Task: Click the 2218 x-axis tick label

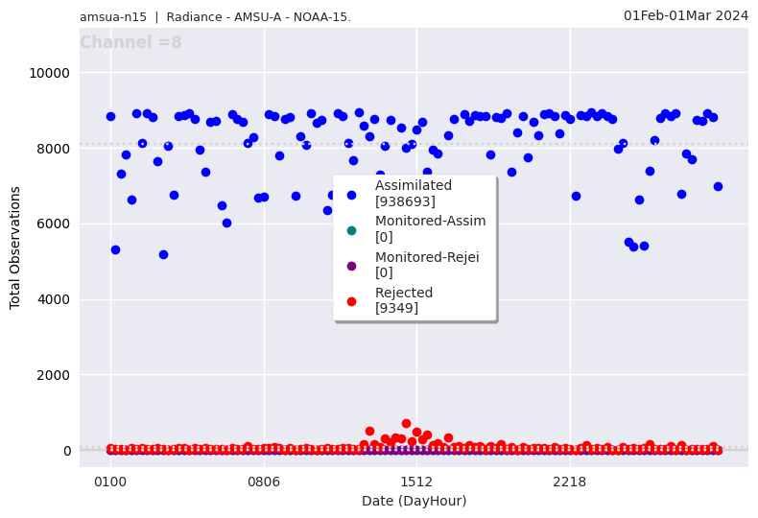Action: (x=570, y=481)
